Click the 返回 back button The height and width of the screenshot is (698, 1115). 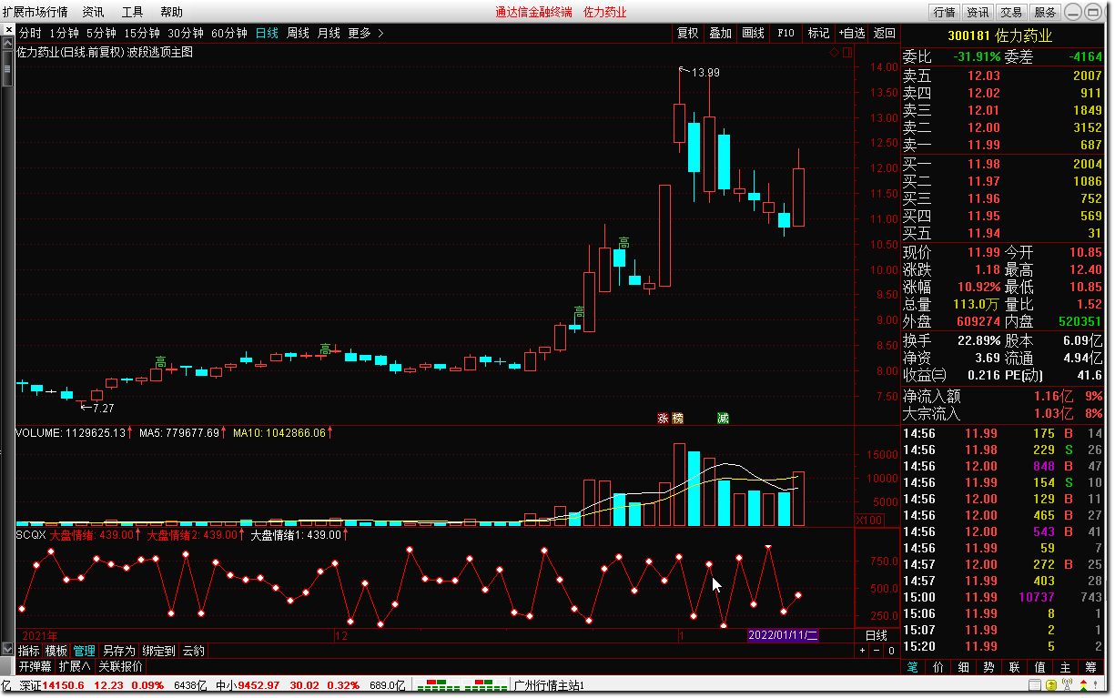click(x=885, y=33)
